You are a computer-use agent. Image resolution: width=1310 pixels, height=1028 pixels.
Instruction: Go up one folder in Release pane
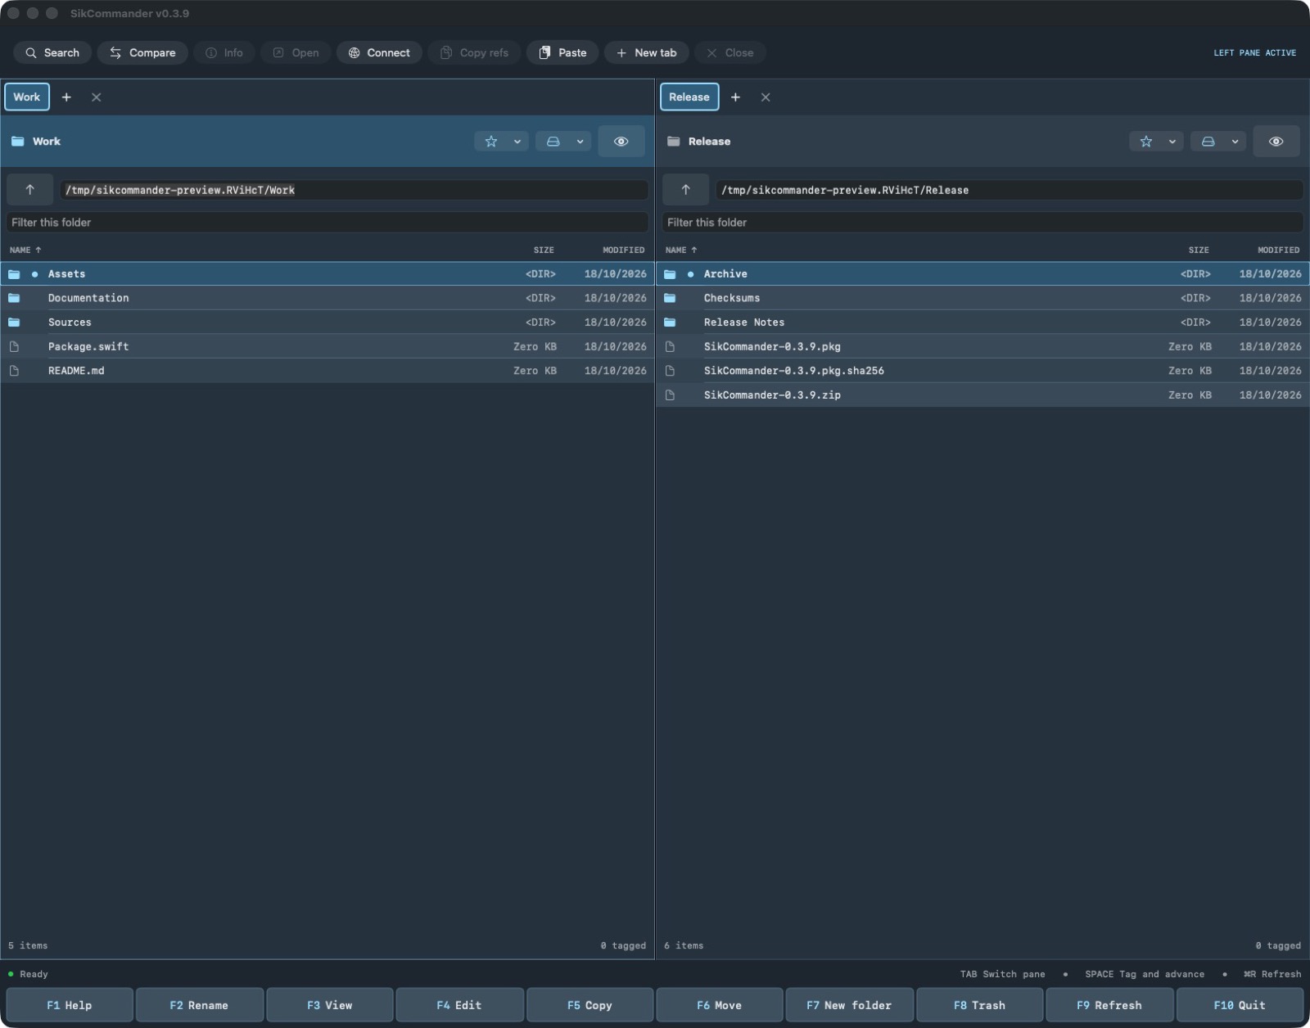(685, 190)
